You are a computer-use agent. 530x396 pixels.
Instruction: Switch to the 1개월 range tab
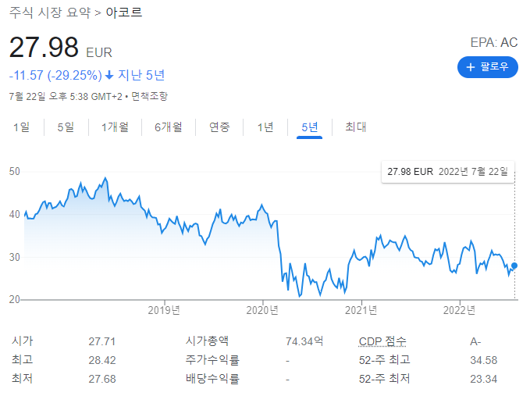115,127
